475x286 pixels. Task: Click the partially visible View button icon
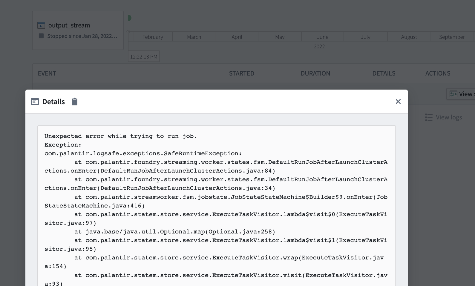coord(453,94)
